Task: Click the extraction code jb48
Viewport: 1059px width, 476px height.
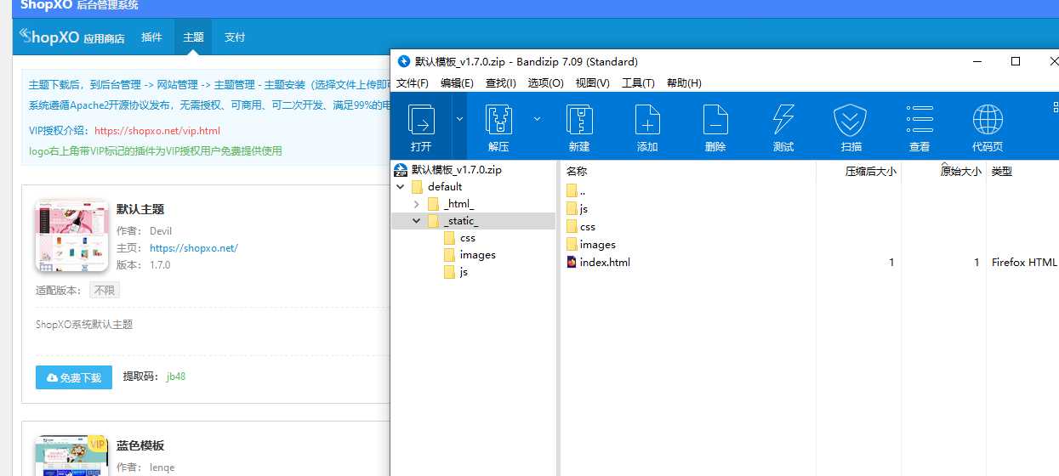Action: (x=176, y=377)
